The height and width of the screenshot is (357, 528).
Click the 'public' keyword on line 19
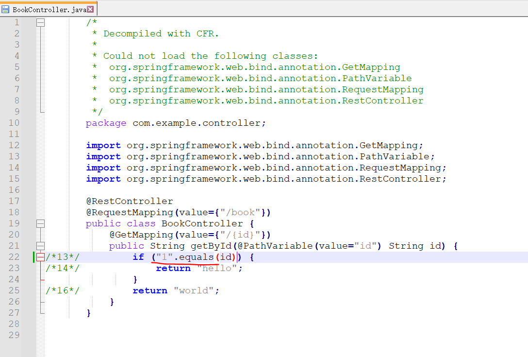(103, 223)
